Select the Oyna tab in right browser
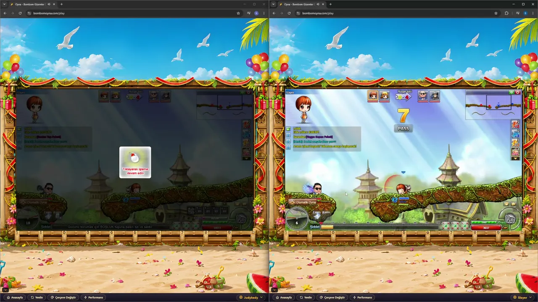 click(301, 4)
